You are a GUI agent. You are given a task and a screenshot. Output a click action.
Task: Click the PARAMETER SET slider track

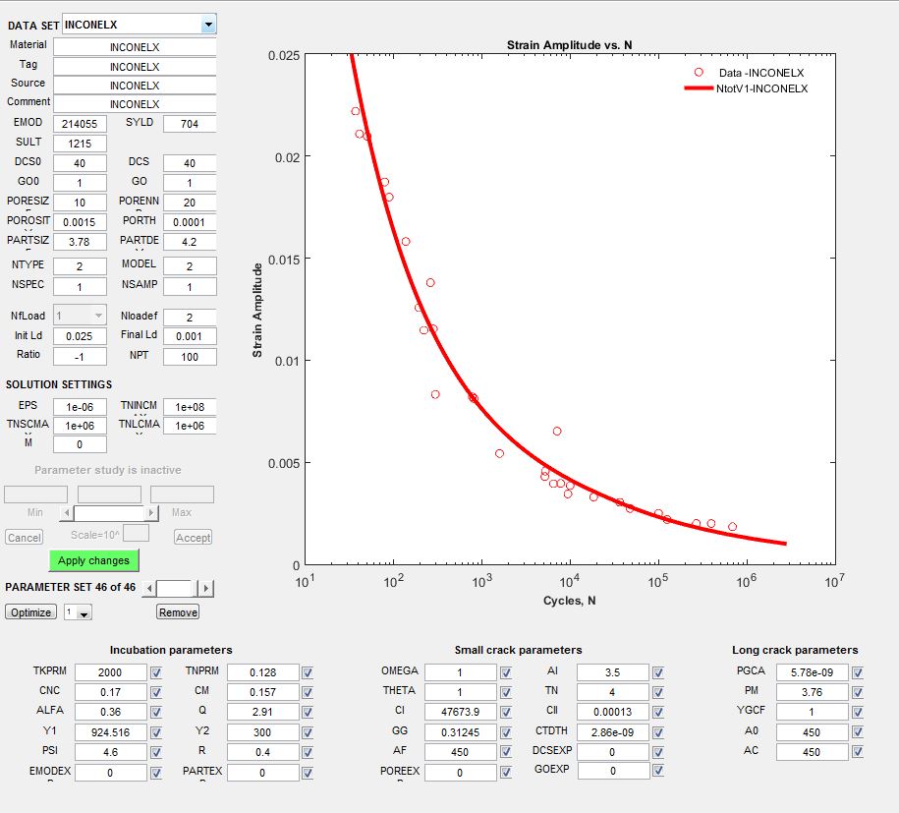(x=177, y=588)
